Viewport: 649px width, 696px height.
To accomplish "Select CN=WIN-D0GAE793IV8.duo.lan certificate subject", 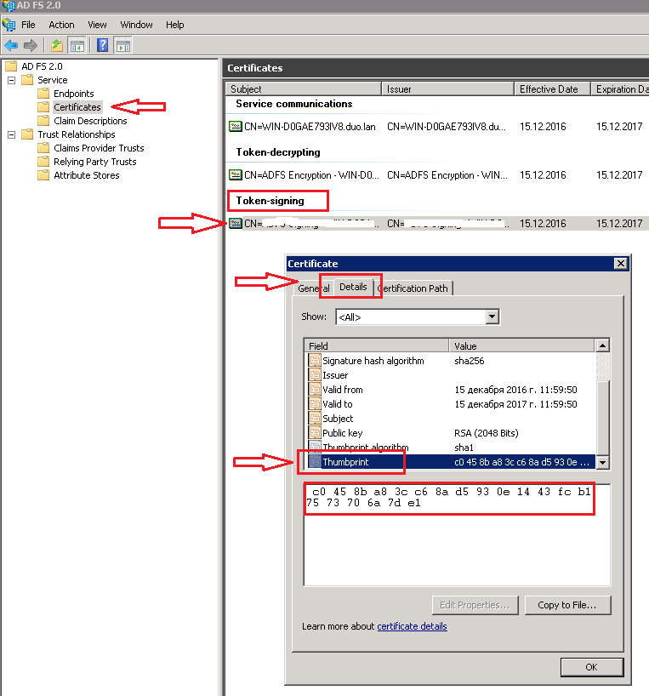I will 310,127.
